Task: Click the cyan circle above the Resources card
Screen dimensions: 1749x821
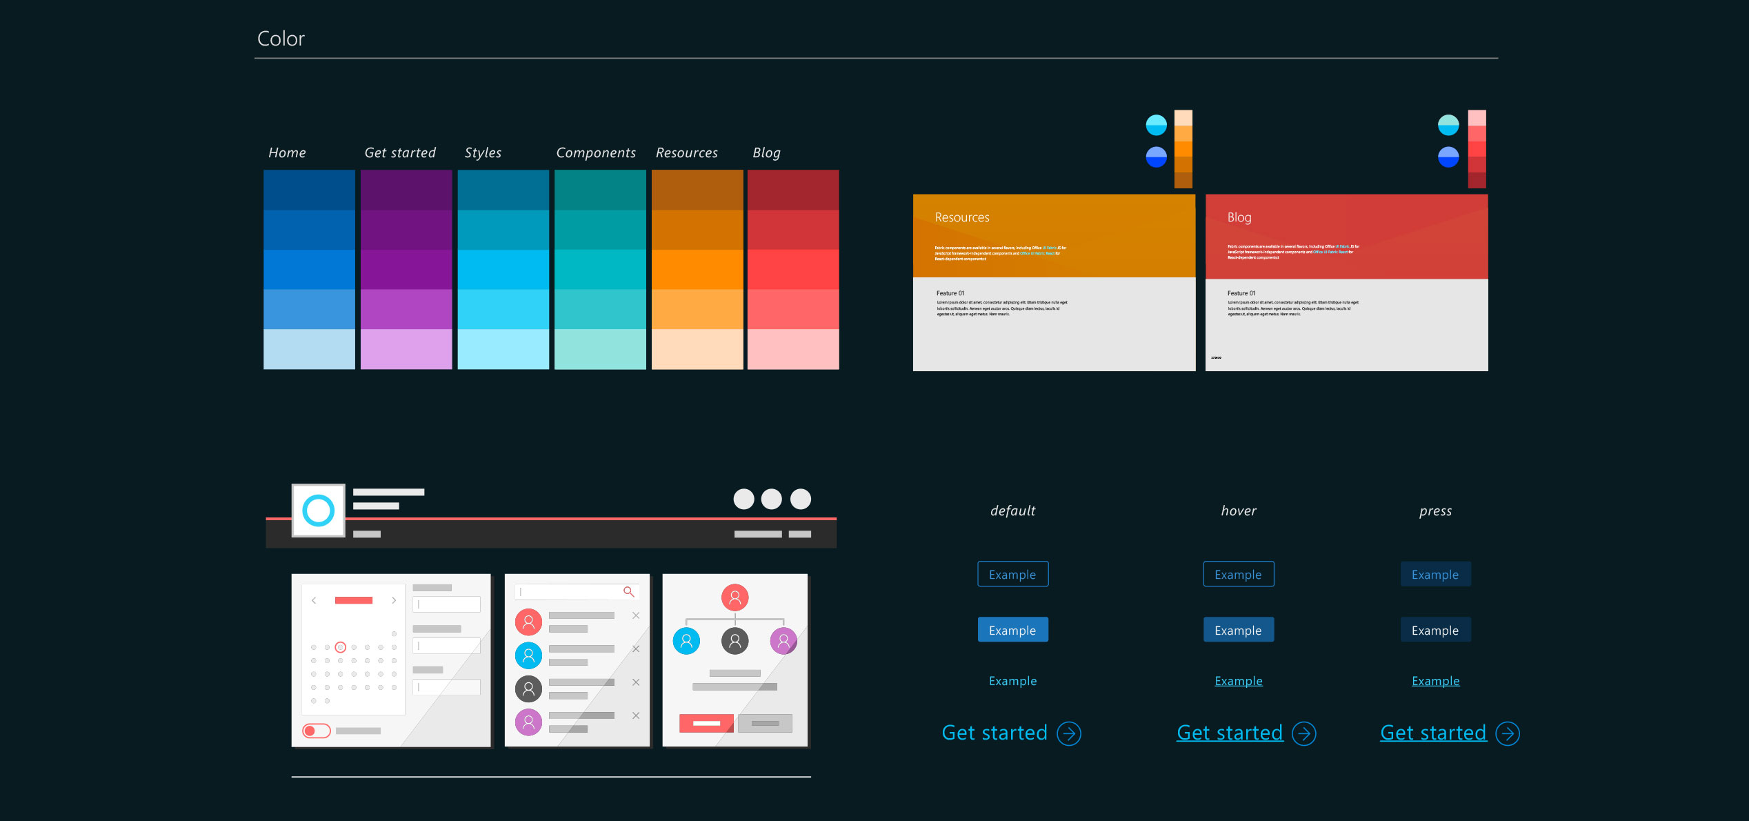Action: (x=1156, y=125)
